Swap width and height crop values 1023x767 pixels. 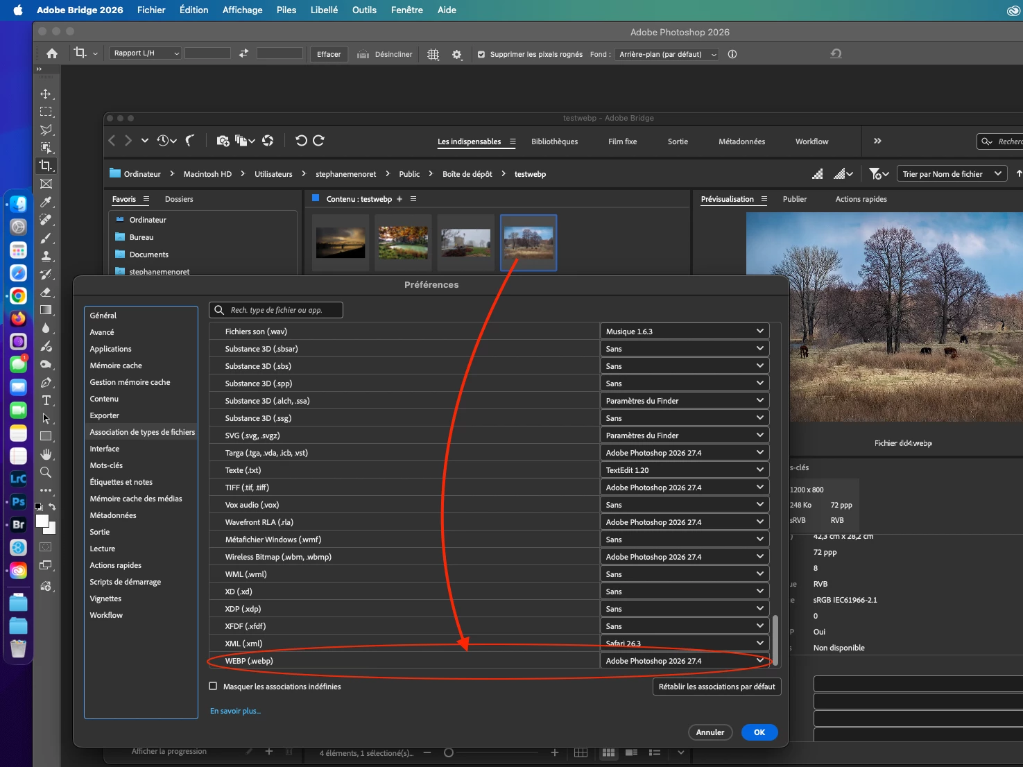coord(243,53)
